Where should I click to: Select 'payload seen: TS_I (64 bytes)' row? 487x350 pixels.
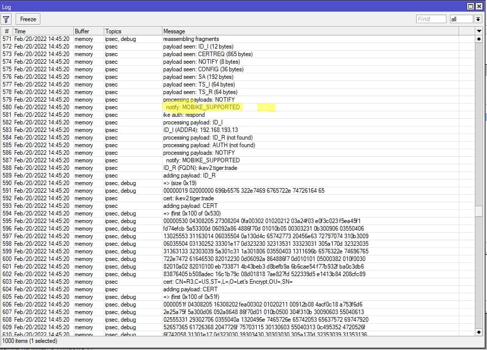pyautogui.click(x=238, y=84)
